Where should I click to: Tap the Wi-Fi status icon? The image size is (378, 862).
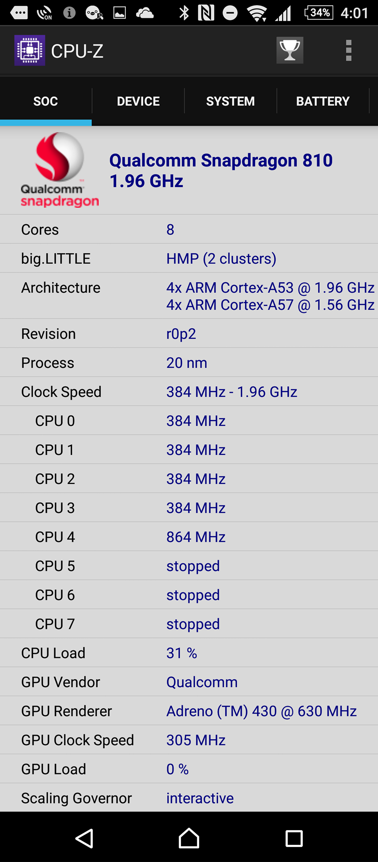pyautogui.click(x=257, y=13)
